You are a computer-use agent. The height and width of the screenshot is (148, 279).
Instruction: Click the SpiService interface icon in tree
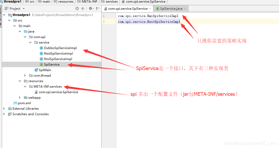pyautogui.click(x=41, y=65)
